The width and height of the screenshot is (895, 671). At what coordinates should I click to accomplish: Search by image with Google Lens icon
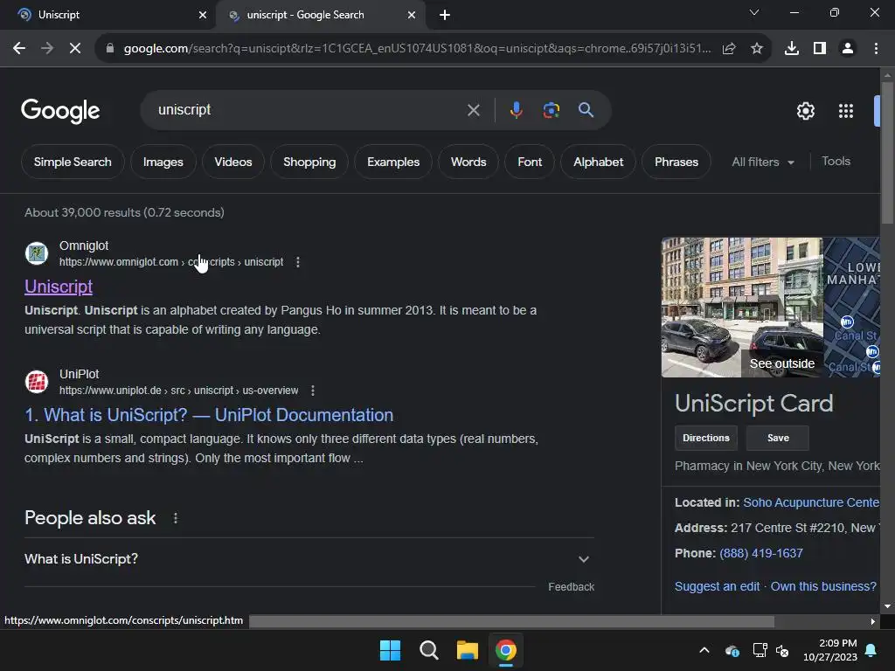pyautogui.click(x=551, y=110)
